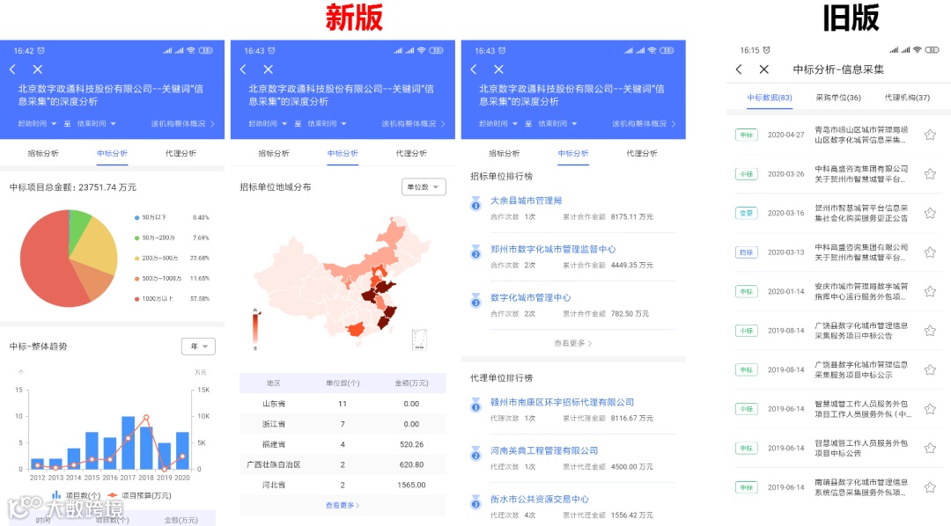Click 招标 tag on the 2020-03-13 row

tap(747, 252)
